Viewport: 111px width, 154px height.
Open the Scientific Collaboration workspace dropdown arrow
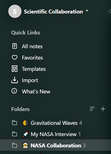pyautogui.click(x=87, y=11)
